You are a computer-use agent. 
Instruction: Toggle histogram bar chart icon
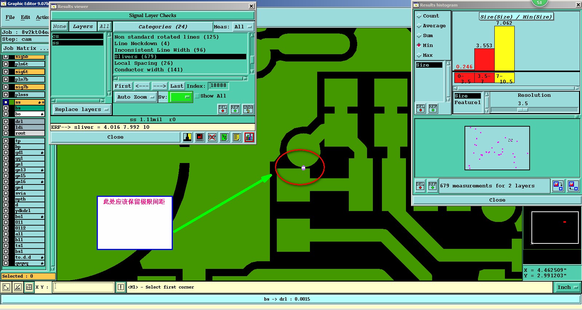click(249, 137)
